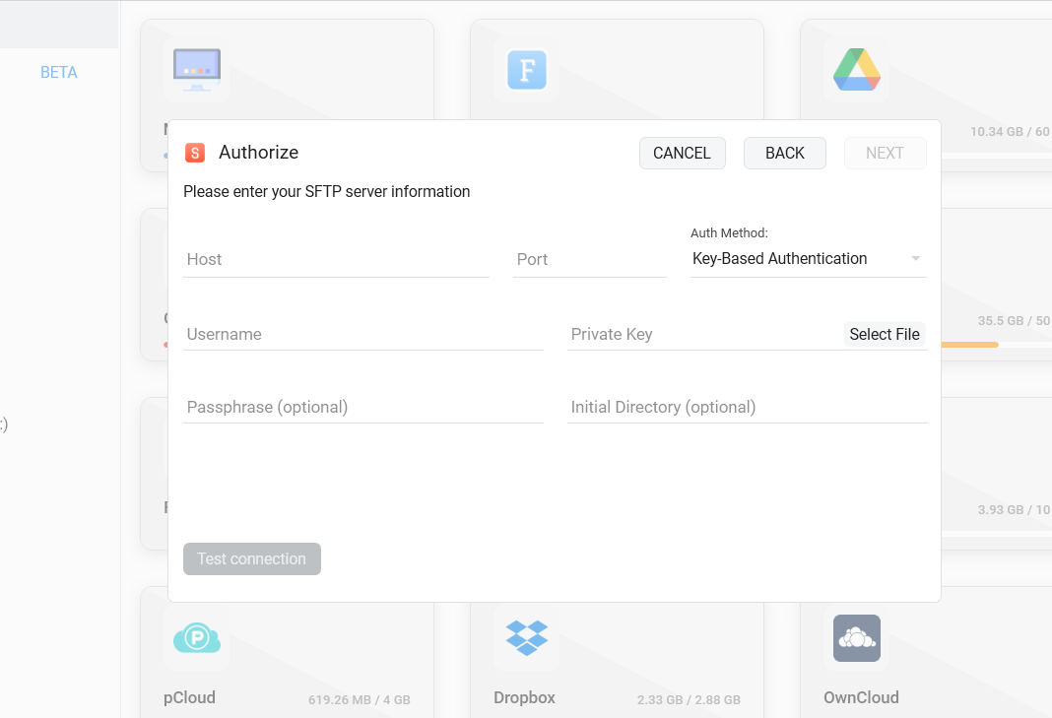This screenshot has width=1052, height=718.
Task: Cancel the authorization dialog
Action: 682,153
